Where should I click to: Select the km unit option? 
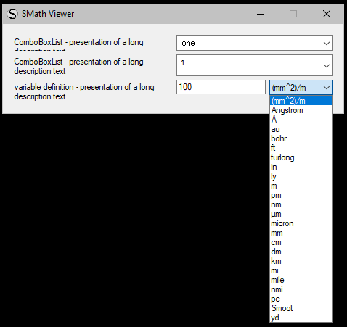click(301, 261)
